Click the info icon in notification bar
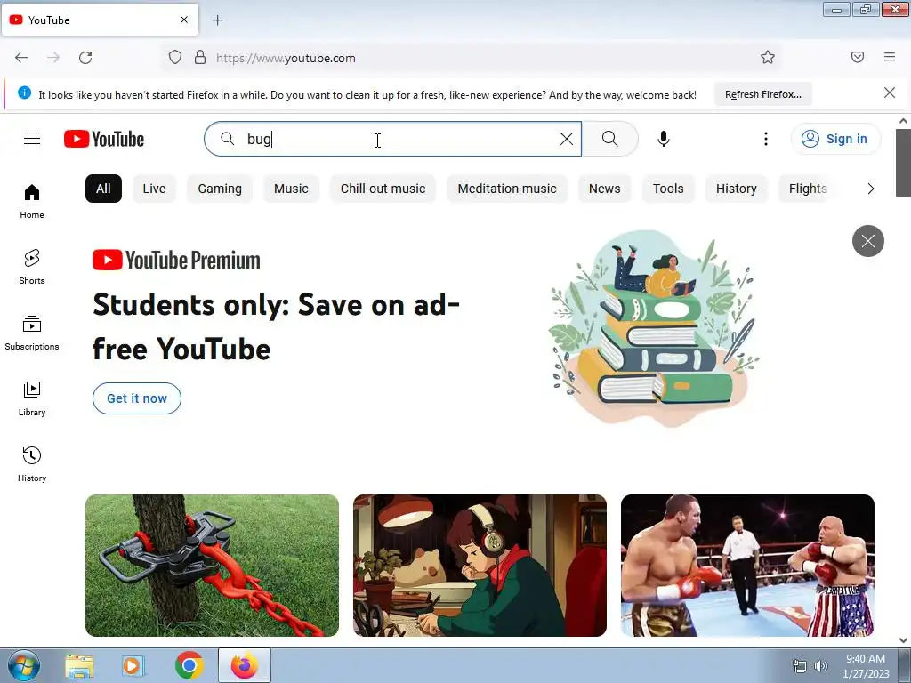Image resolution: width=911 pixels, height=683 pixels. (x=24, y=92)
